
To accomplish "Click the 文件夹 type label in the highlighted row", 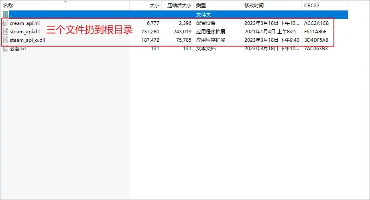I will pyautogui.click(x=204, y=14).
